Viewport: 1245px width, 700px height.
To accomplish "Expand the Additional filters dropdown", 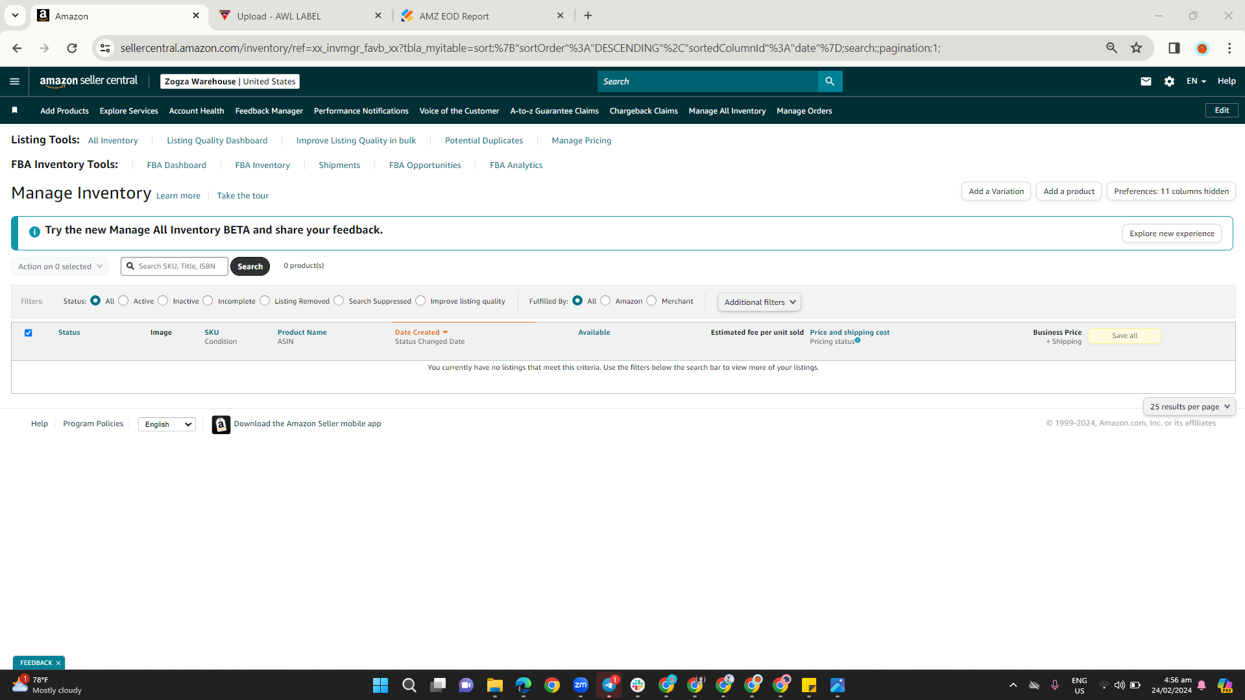I will (759, 302).
